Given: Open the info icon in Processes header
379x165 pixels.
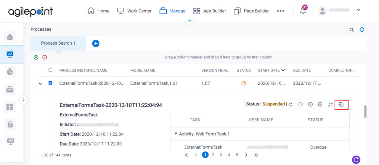Looking at the screenshot, I should tap(362, 30).
